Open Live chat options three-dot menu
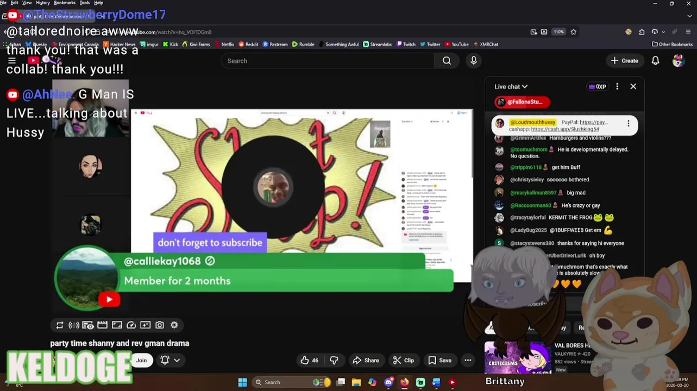This screenshot has width=697, height=391. pyautogui.click(x=617, y=86)
